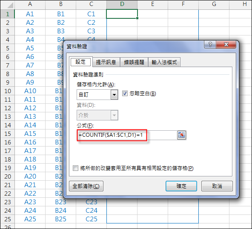The width and height of the screenshot is (252, 229).
Task: Toggle the 忽略空白 checkbox
Action: click(x=125, y=94)
